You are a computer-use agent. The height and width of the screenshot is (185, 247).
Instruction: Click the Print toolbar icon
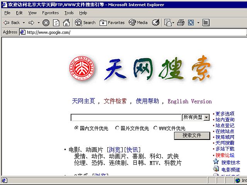pyautogui.click(x=181, y=23)
